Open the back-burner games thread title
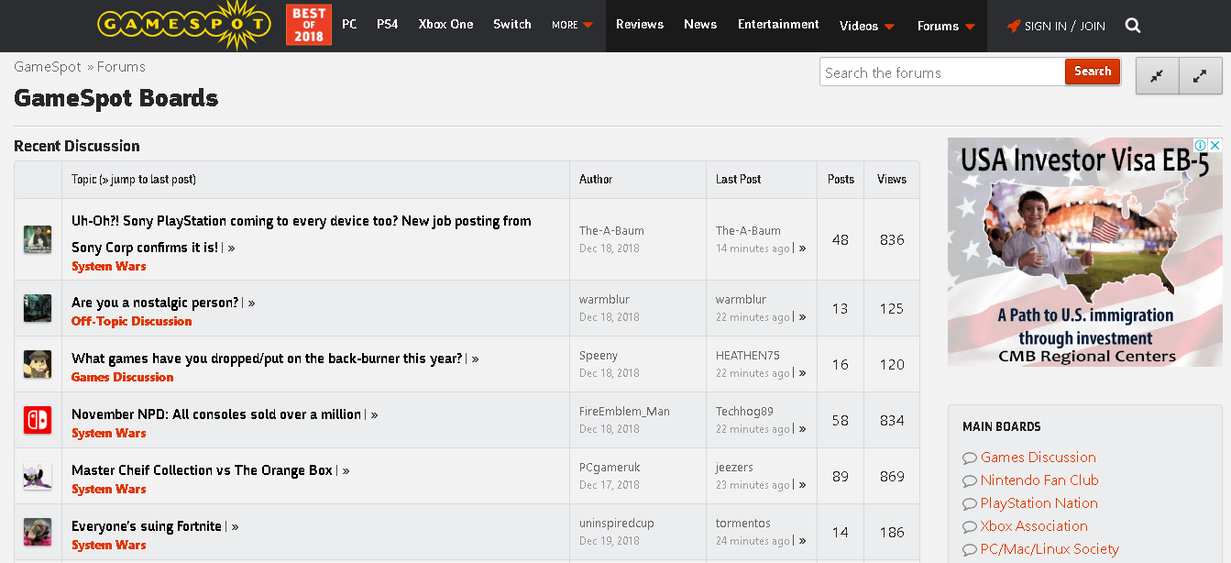 tap(267, 359)
